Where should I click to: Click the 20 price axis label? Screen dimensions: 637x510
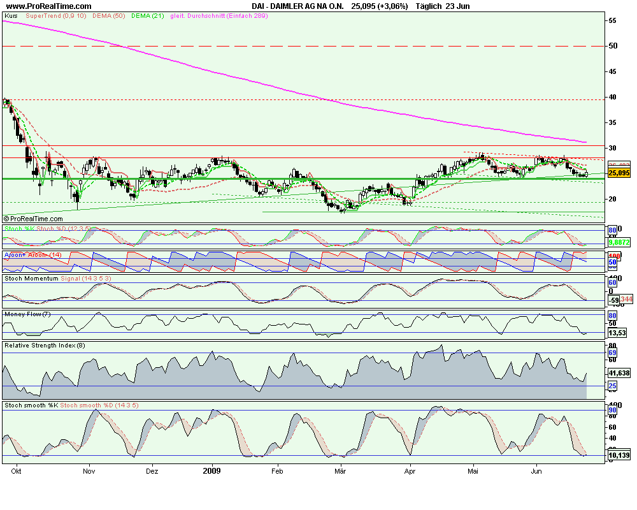612,200
